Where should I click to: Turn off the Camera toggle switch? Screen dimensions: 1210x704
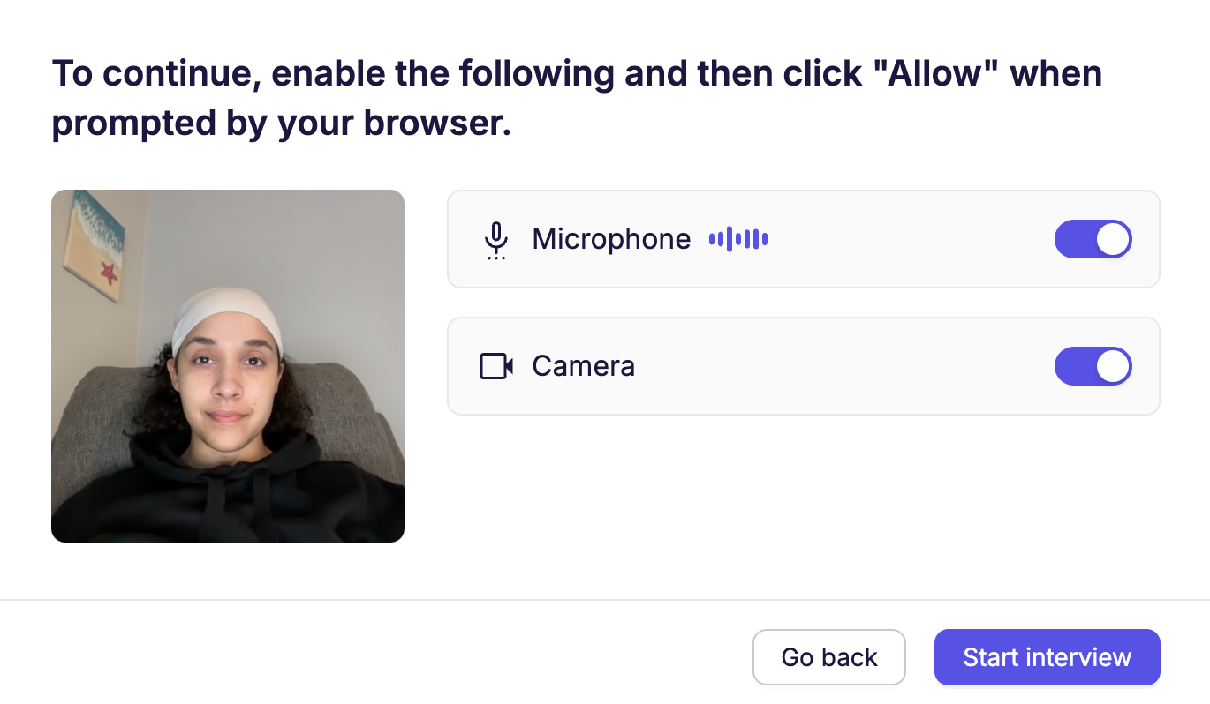pyautogui.click(x=1093, y=366)
